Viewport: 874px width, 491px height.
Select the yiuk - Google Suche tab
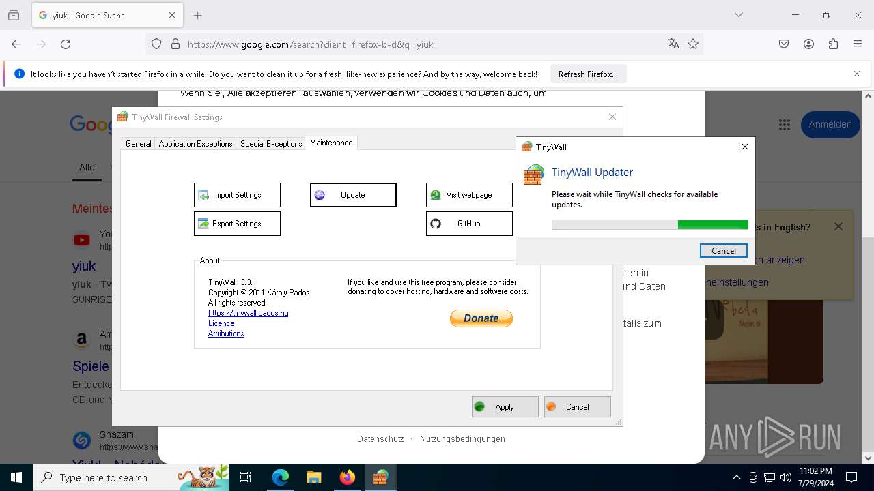pyautogui.click(x=107, y=15)
